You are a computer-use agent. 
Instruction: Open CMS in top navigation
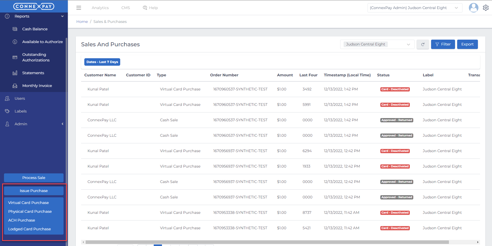point(126,8)
